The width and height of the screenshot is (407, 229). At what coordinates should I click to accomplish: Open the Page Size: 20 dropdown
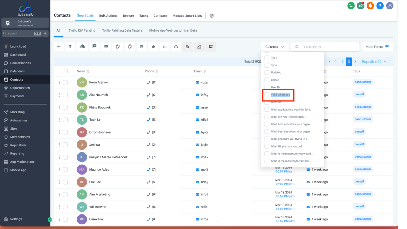374,62
